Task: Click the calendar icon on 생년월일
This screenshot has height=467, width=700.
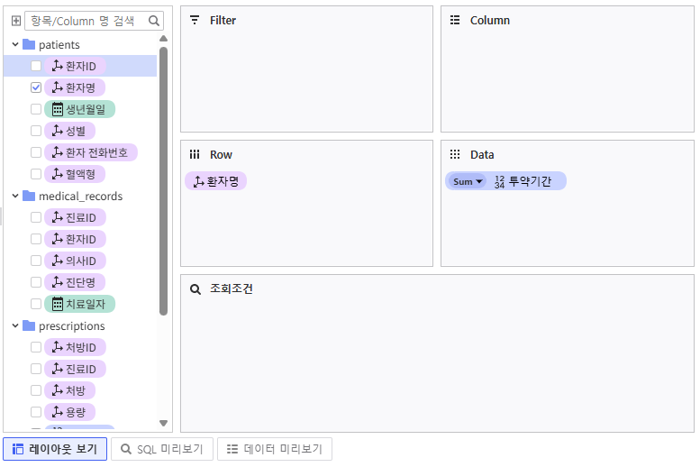Action: (58, 109)
